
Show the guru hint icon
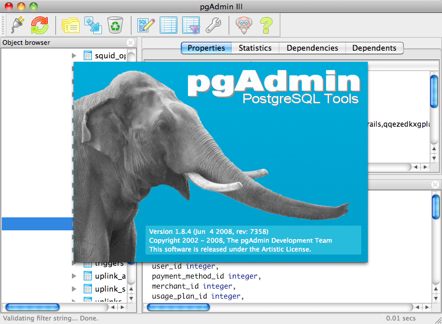[x=244, y=25]
